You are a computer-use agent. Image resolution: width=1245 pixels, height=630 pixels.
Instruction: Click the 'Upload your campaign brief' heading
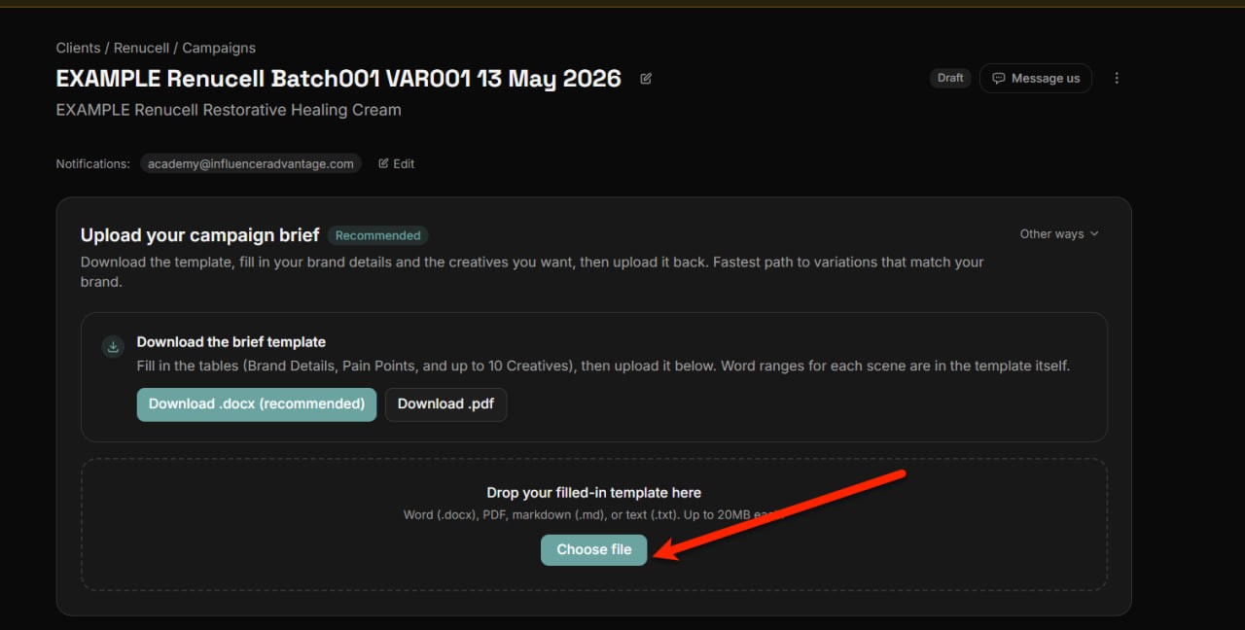tap(199, 235)
